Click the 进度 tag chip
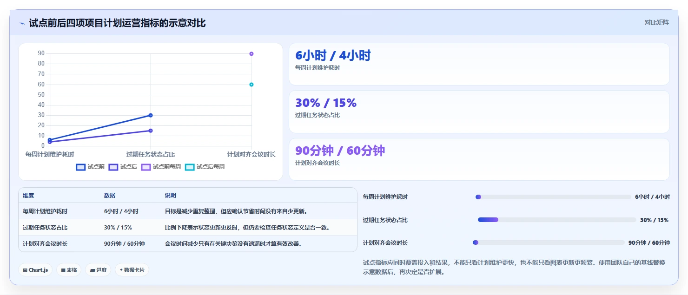 pos(98,270)
